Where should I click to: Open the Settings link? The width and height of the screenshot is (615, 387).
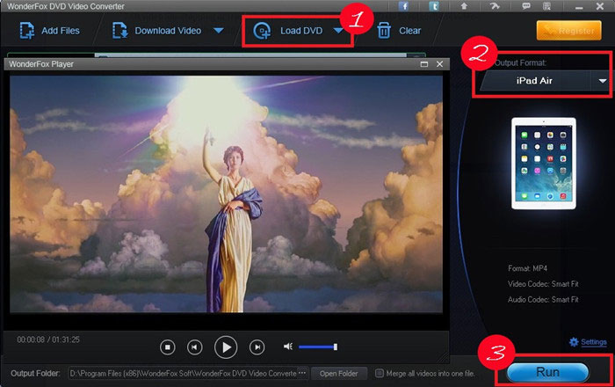(x=593, y=342)
